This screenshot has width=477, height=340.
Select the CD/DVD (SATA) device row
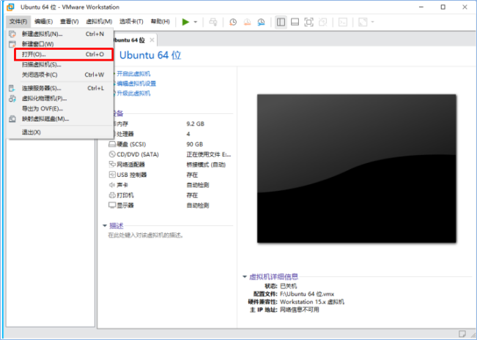click(x=171, y=154)
